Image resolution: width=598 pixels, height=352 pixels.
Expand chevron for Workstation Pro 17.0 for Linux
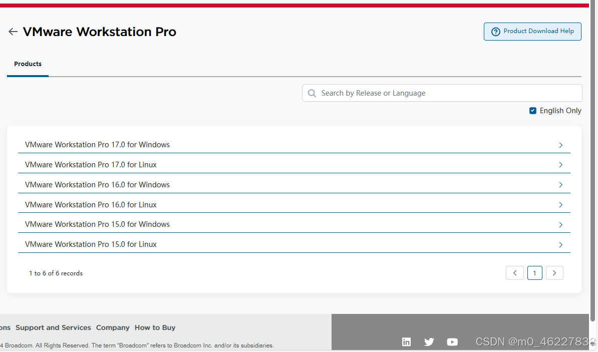pos(560,165)
